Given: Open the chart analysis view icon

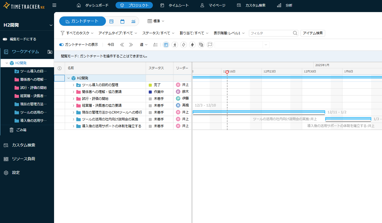Looking at the screenshot, I should [133, 21].
